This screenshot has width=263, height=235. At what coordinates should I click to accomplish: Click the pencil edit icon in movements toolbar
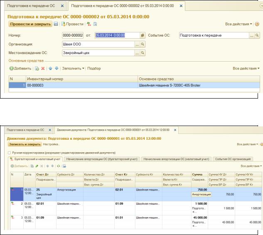pyautogui.click(x=37, y=166)
